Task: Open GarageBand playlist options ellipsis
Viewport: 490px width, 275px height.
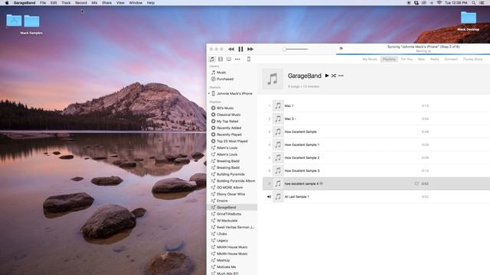Action: [341, 76]
